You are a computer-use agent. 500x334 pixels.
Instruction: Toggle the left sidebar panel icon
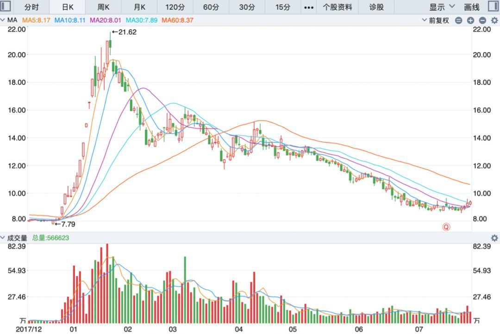coord(6,6)
